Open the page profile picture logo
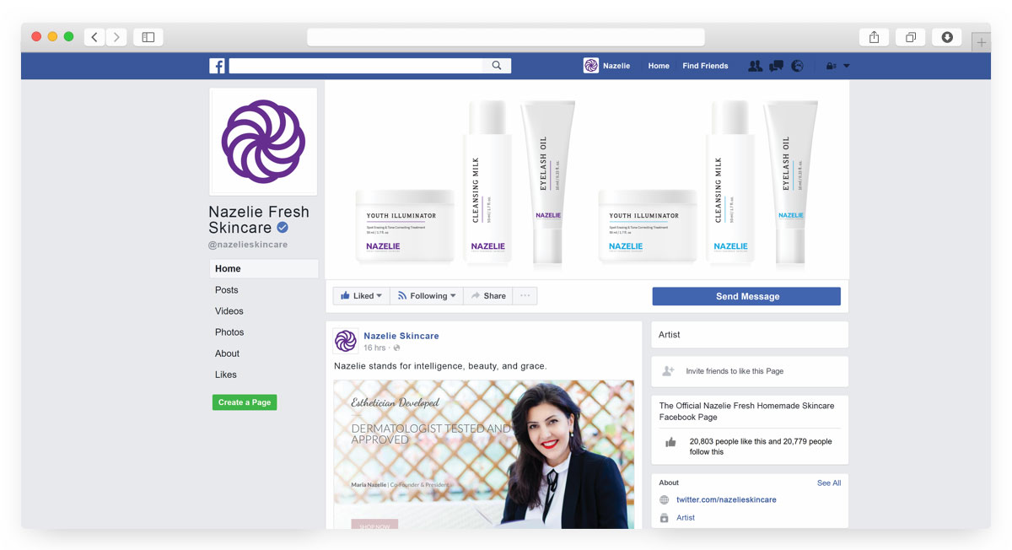Viewport: 1012px width, 550px height. click(x=263, y=142)
